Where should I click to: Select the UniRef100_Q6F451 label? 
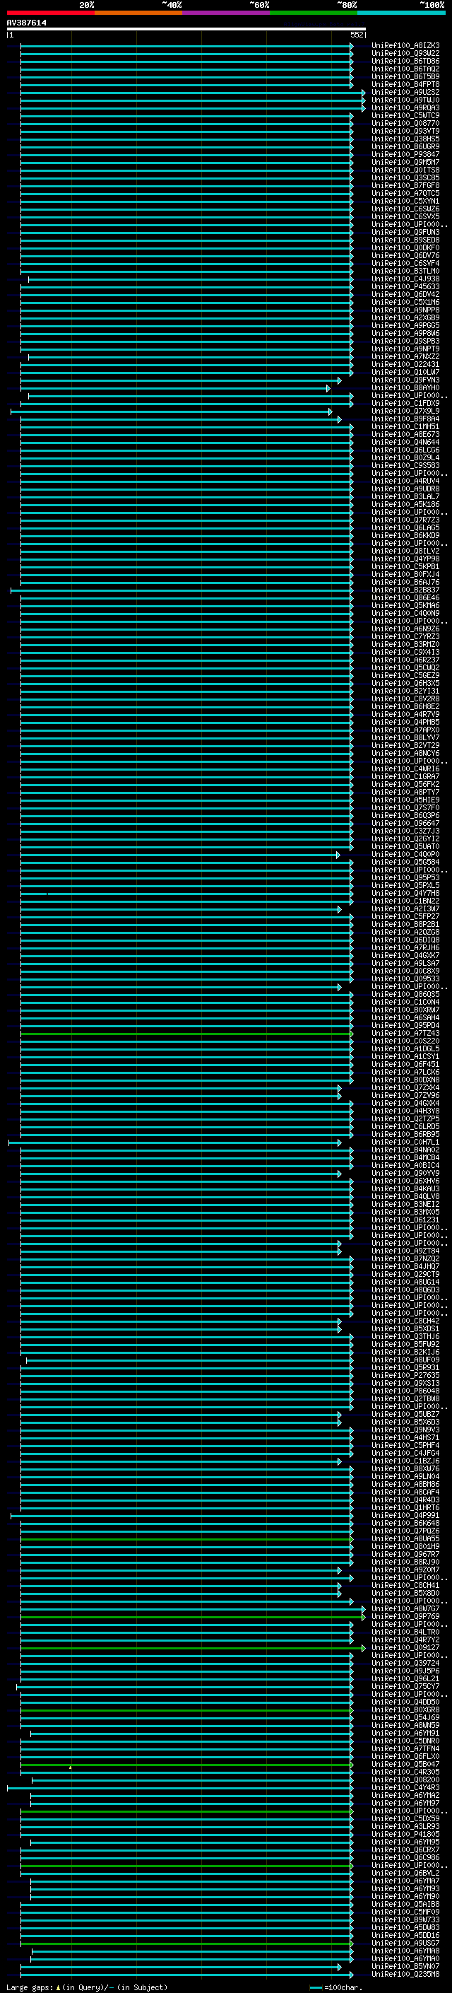[x=405, y=1064]
